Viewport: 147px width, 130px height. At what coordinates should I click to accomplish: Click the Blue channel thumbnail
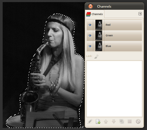[x=99, y=46]
